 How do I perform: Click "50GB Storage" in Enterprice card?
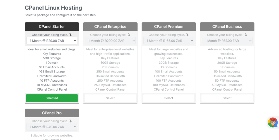coord(110,63)
